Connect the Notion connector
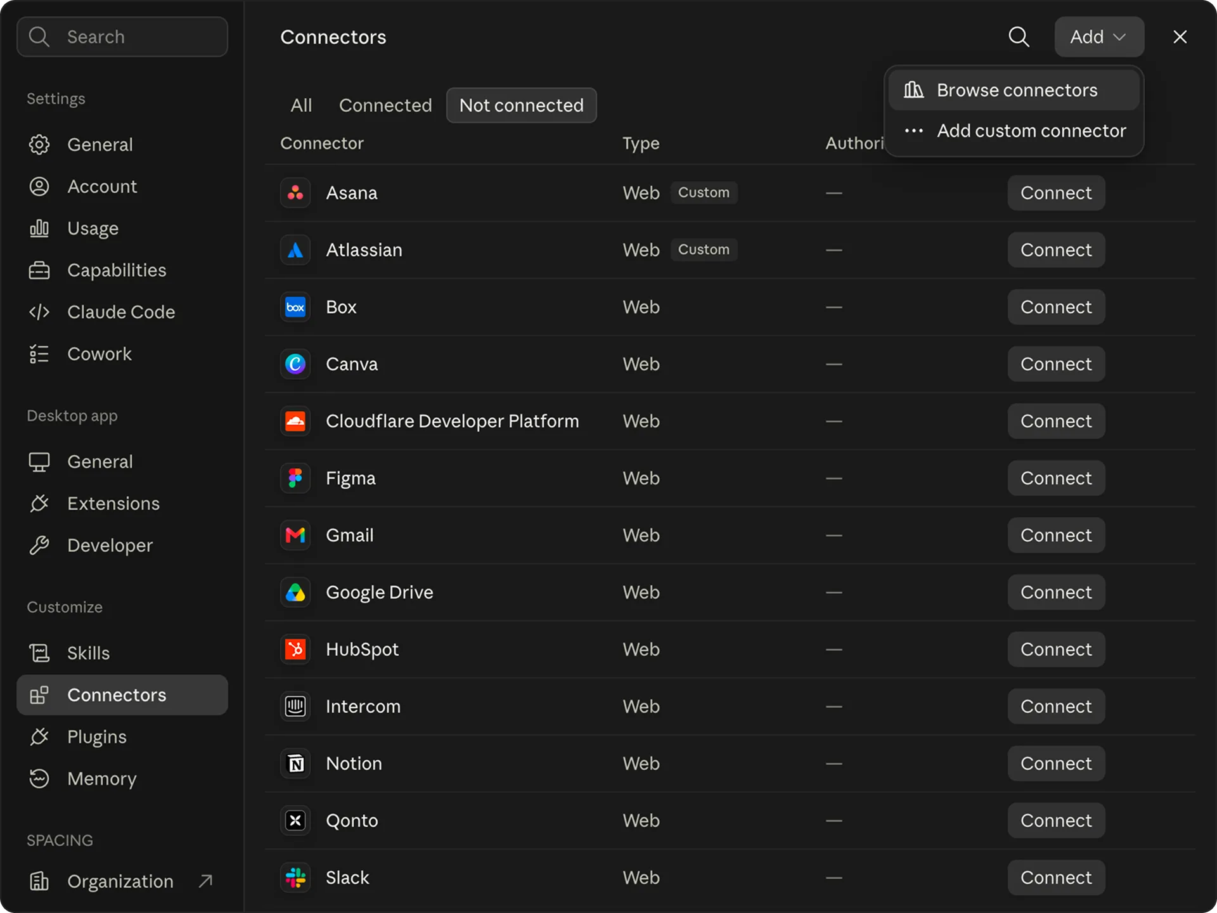Screen dimensions: 1217x913 click(x=1056, y=763)
